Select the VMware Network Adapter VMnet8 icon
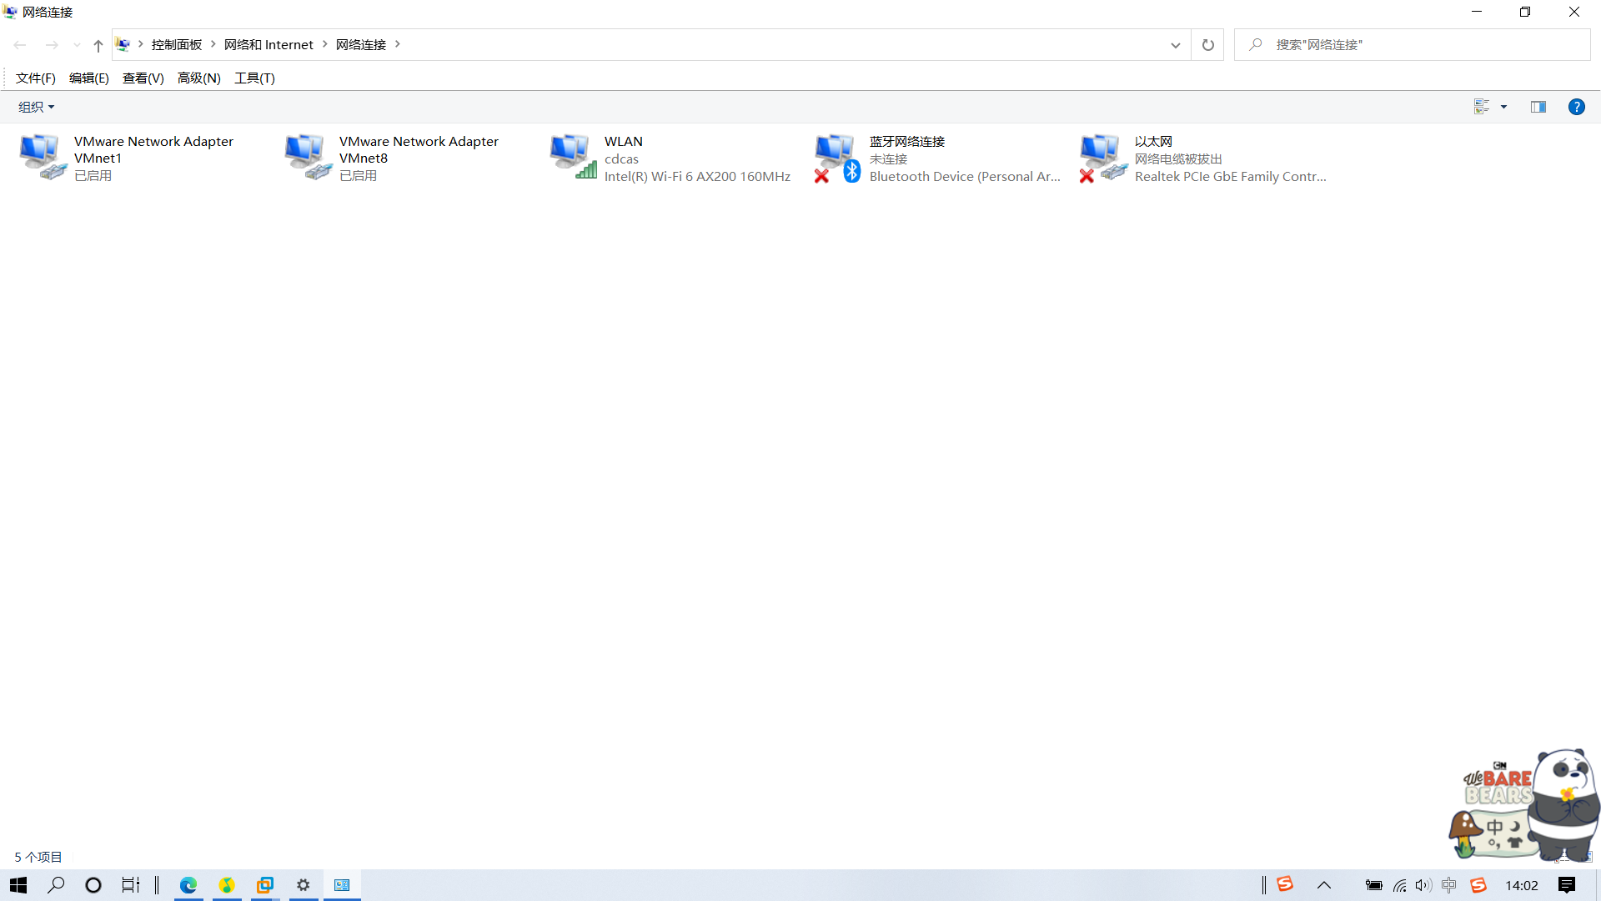1601x901 pixels. pyautogui.click(x=307, y=157)
